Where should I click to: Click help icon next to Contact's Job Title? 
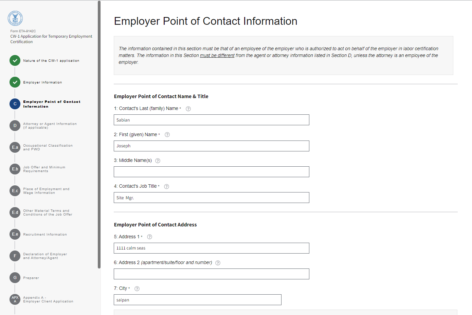tap(166, 186)
